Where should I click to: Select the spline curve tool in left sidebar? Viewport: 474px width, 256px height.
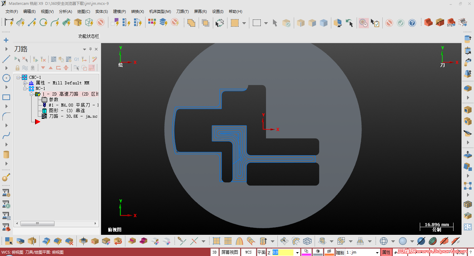[6, 135]
